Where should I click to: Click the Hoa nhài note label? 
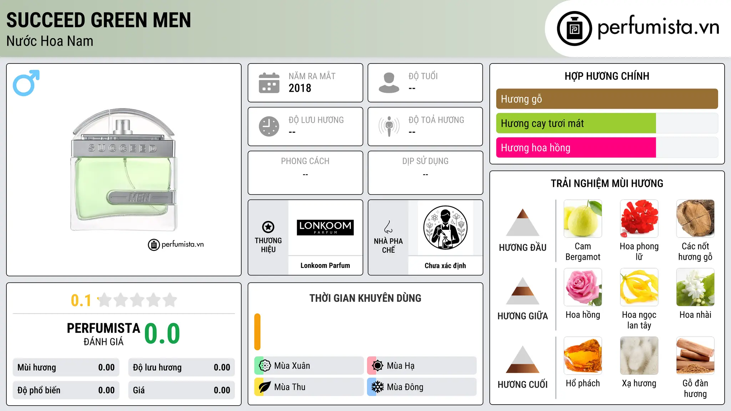(x=695, y=315)
